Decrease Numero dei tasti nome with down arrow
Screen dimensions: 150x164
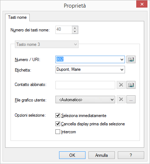[75, 32]
